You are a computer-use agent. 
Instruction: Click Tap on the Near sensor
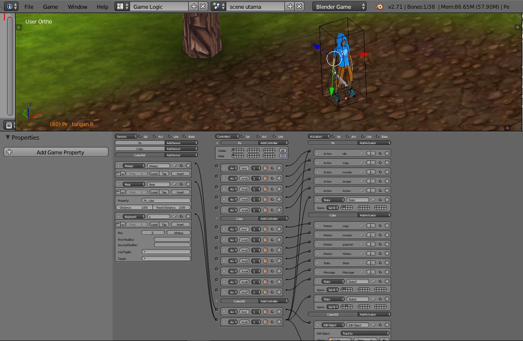pyautogui.click(x=164, y=192)
